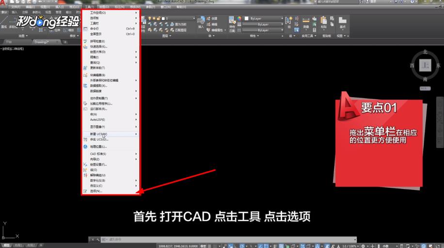This screenshot has width=444, height=248.
Task: Click the layer color white swatch
Action: pyautogui.click(x=163, y=18)
